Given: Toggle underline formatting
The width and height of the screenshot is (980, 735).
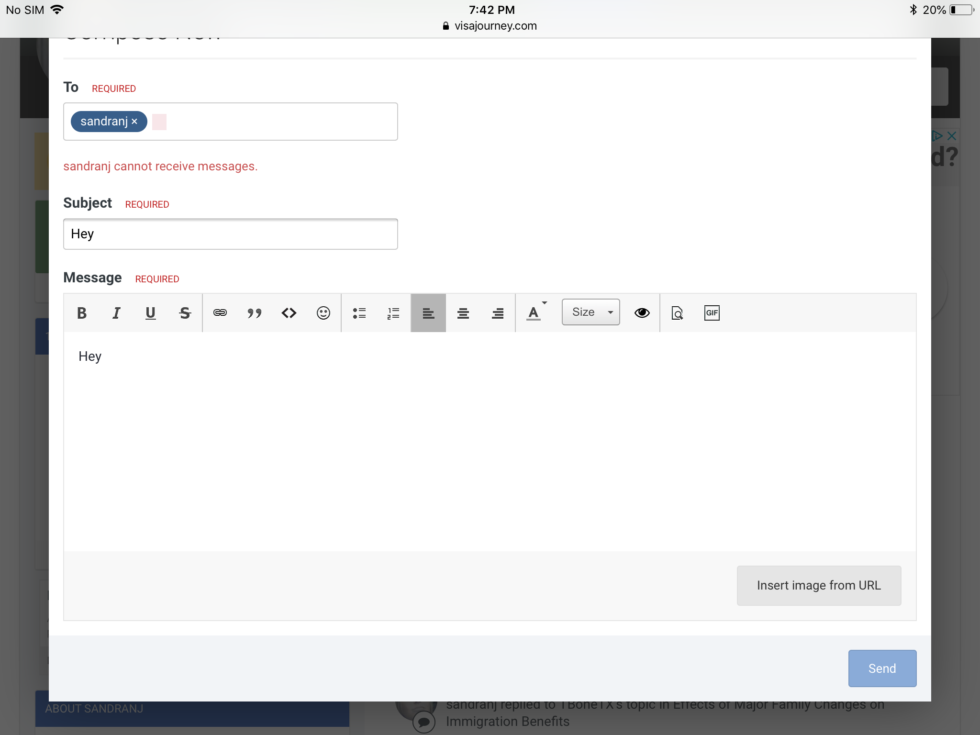Looking at the screenshot, I should click(150, 313).
